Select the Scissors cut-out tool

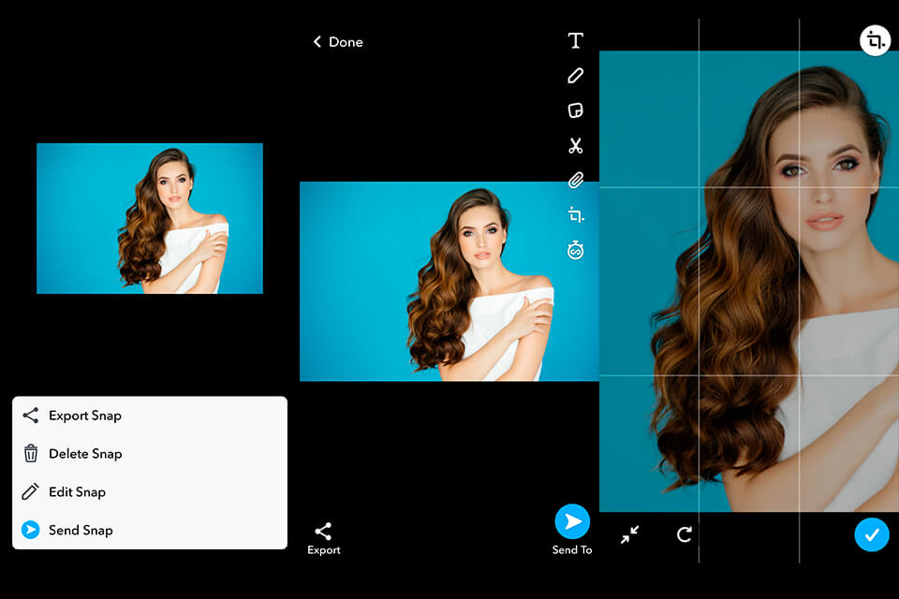pyautogui.click(x=574, y=145)
